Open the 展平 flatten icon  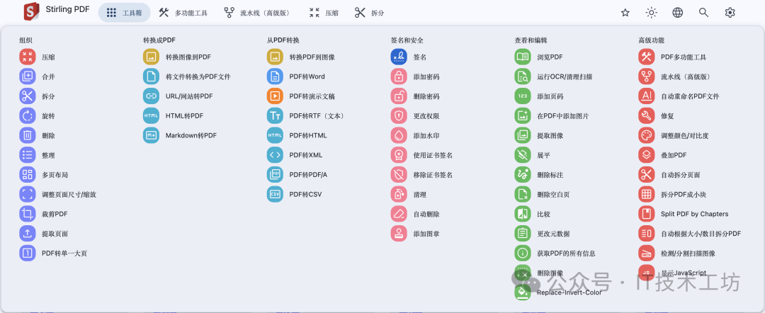coord(523,155)
